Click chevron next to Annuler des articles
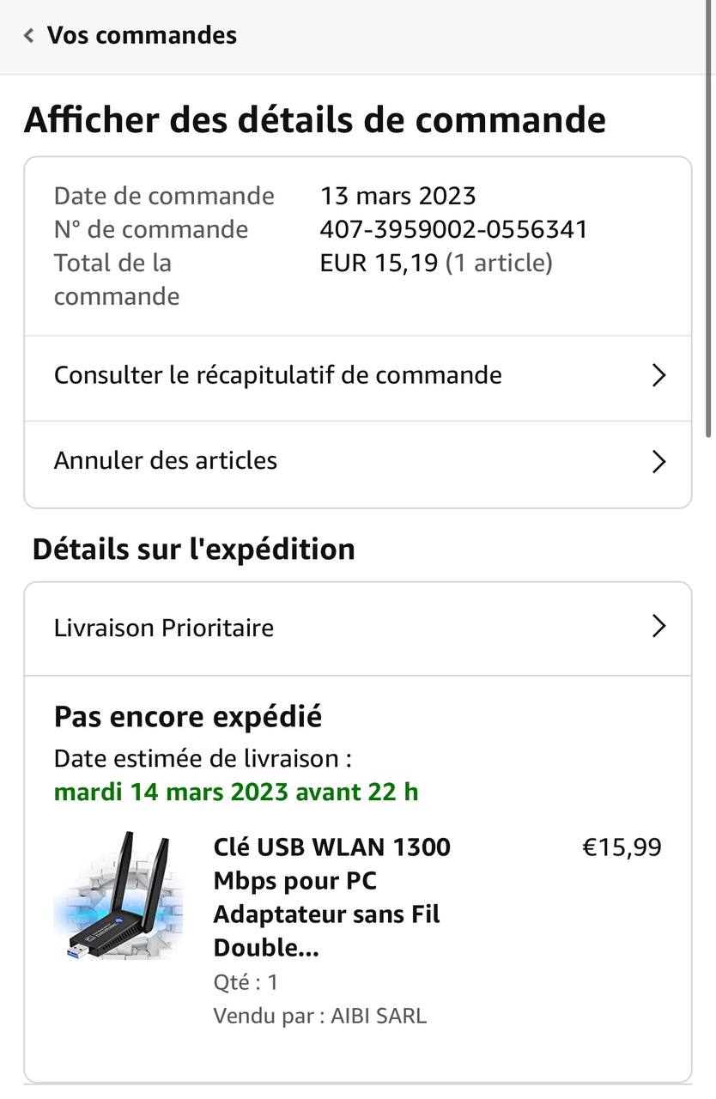 pyautogui.click(x=658, y=461)
